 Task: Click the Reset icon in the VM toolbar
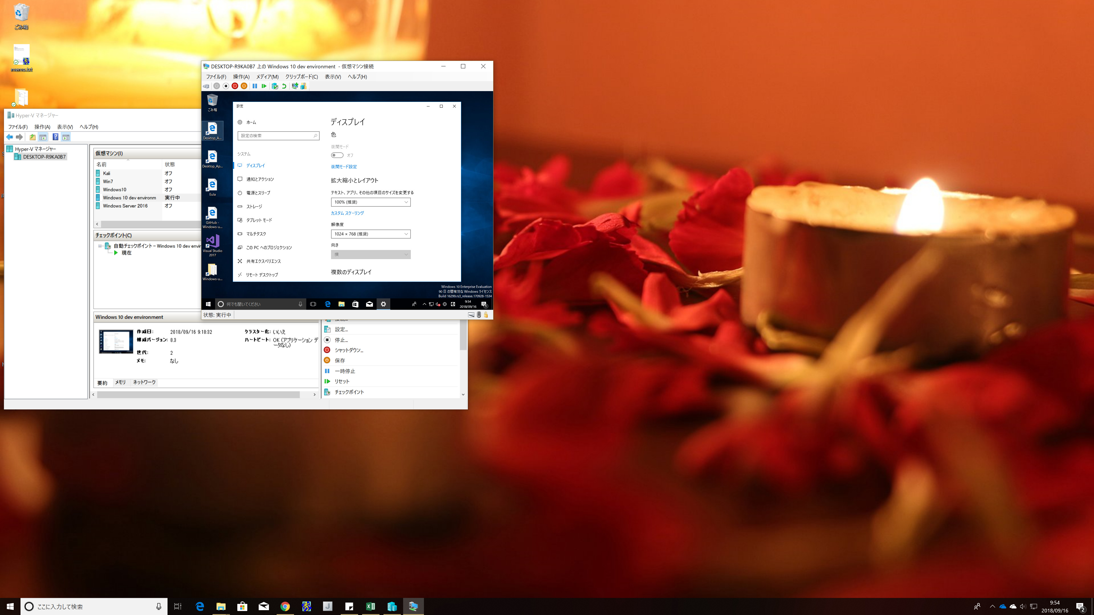coord(264,86)
